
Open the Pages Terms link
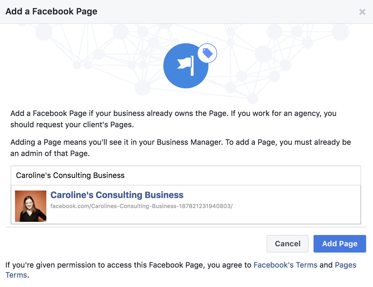coord(345,265)
